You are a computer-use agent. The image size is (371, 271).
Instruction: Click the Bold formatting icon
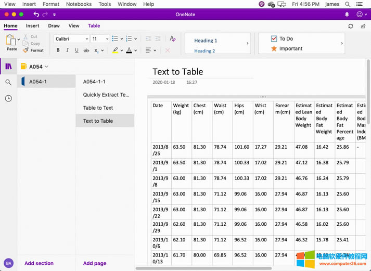click(58, 50)
